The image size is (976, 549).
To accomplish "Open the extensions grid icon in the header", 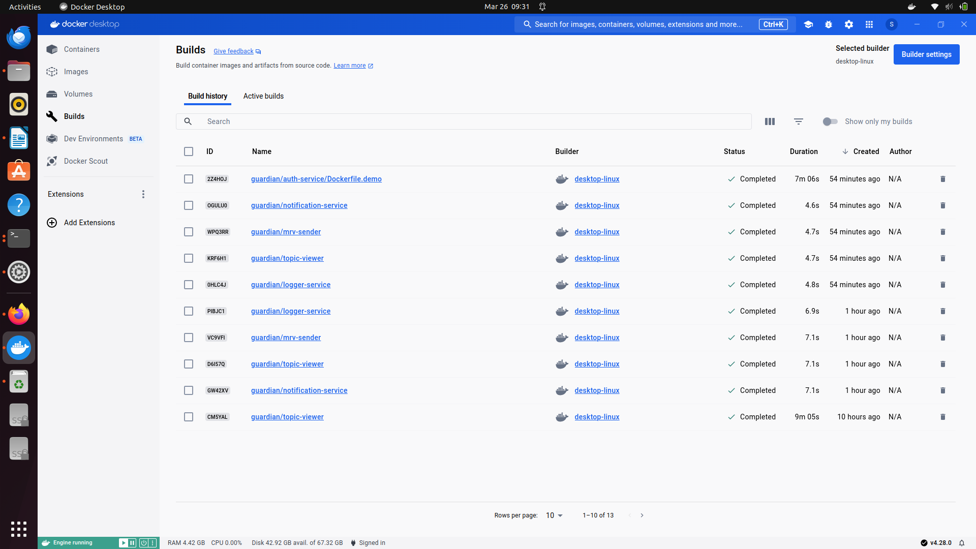I will pos(869,24).
